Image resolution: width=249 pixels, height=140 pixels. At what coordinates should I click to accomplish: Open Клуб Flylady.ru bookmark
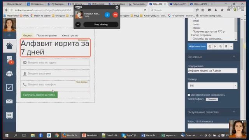pos(153,16)
